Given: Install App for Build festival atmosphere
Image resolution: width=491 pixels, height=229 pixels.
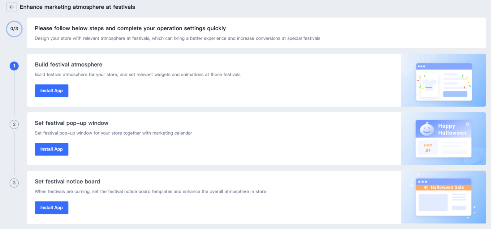Looking at the screenshot, I should point(51,91).
